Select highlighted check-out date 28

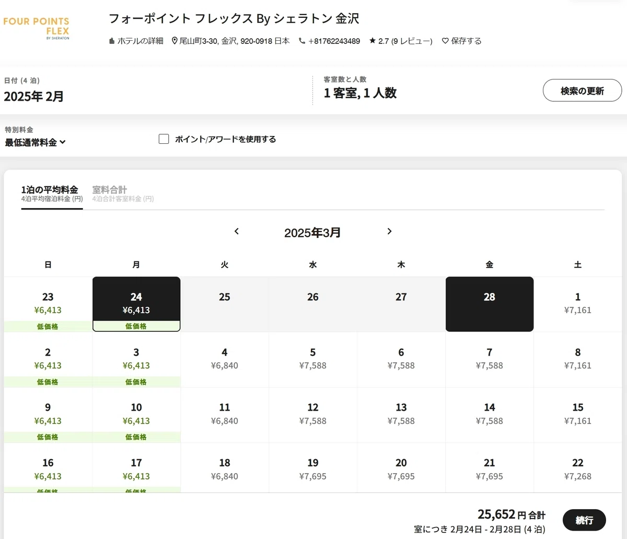[x=490, y=304]
